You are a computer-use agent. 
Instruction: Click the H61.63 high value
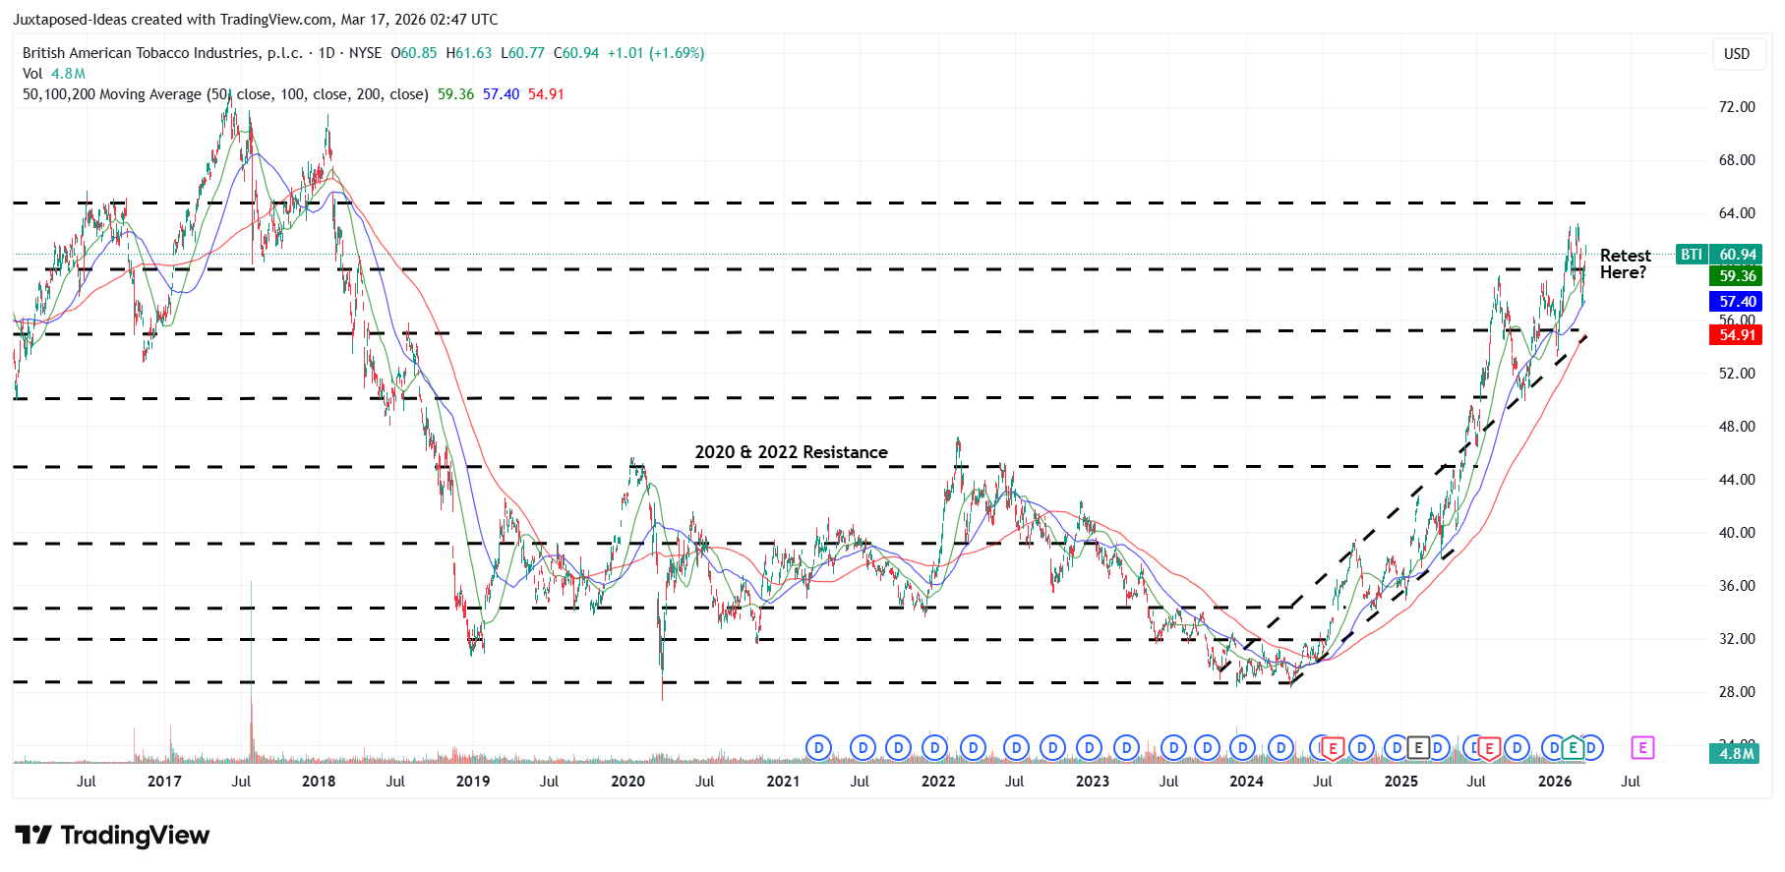(469, 53)
